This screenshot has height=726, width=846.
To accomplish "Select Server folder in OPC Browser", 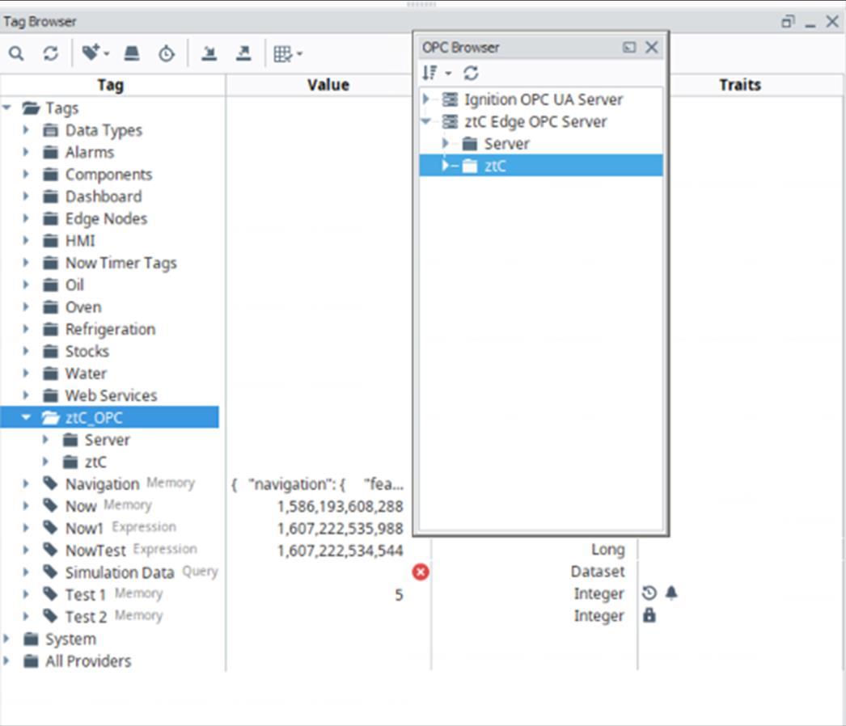I will pyautogui.click(x=506, y=143).
